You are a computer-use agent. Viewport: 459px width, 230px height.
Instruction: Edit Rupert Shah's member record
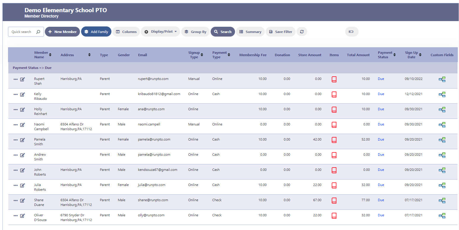pyautogui.click(x=23, y=79)
